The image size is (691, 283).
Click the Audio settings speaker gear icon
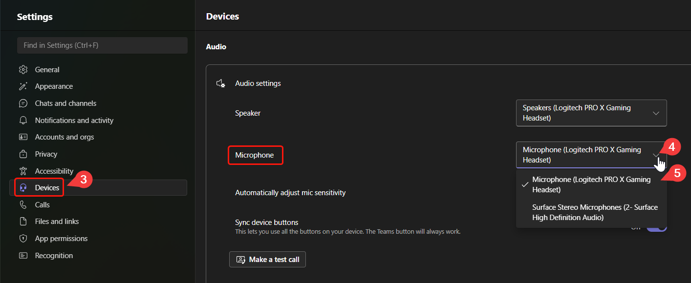(x=221, y=83)
